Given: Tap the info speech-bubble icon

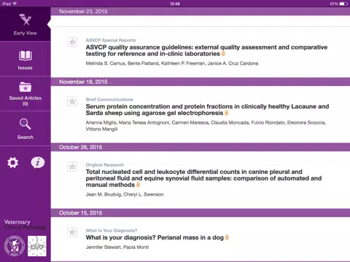Looking at the screenshot, I should tap(38, 162).
